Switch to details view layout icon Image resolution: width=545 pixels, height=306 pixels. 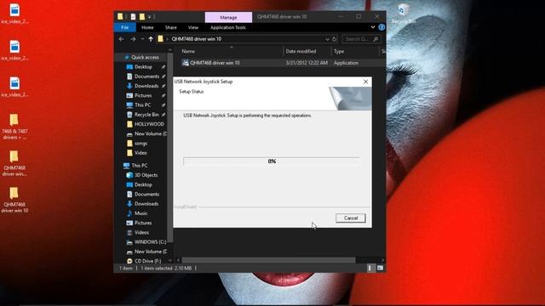370,268
